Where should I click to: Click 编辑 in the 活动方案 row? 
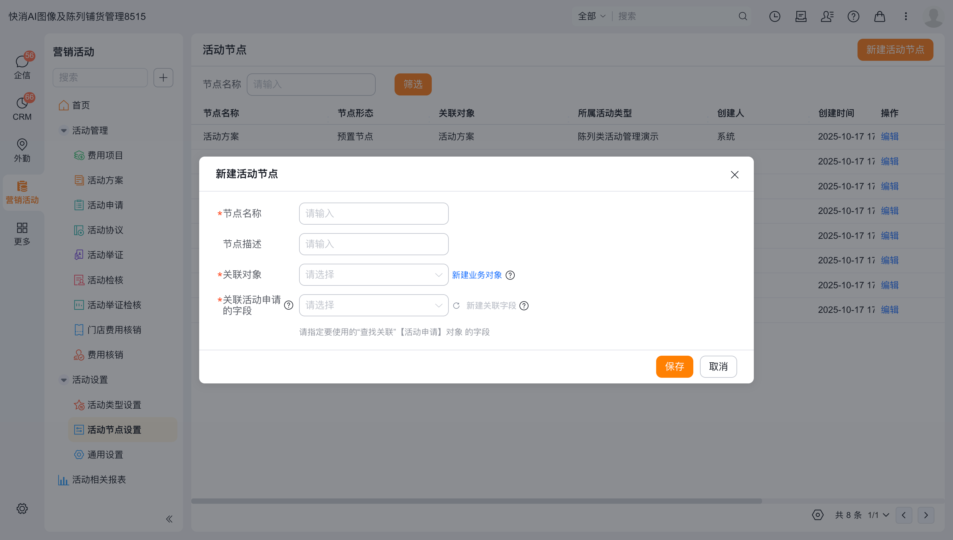pos(890,136)
